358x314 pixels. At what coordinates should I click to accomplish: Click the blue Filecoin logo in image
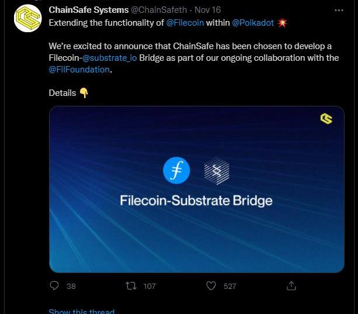click(x=176, y=171)
